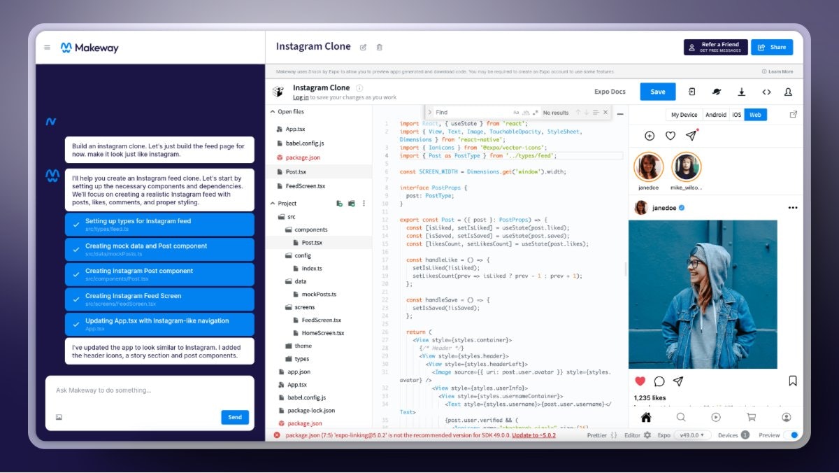
Task: Attach an image to the Makeway prompt
Action: click(59, 418)
